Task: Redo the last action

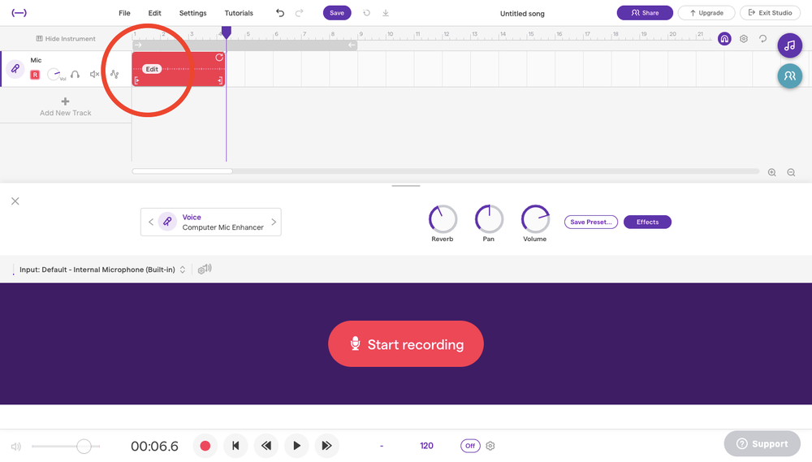Action: 300,13
